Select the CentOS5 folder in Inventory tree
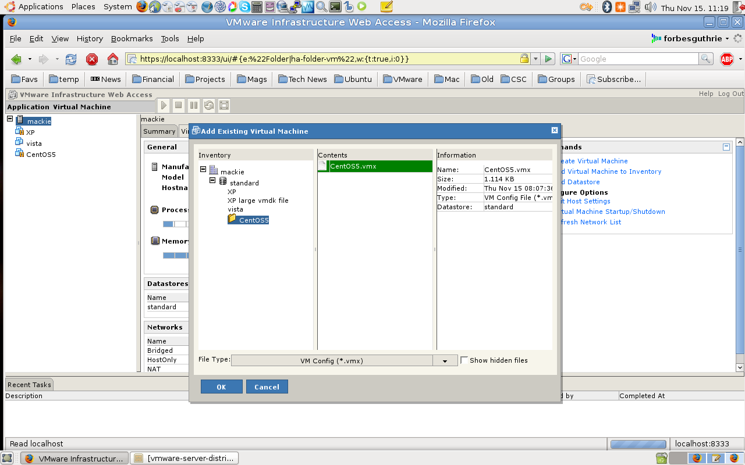Screen dimensions: 745x465 pyautogui.click(x=249, y=220)
